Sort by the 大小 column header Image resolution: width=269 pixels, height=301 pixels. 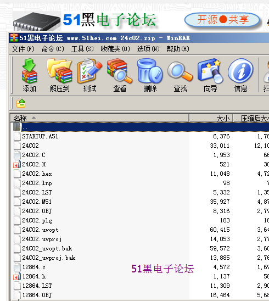click(211, 118)
